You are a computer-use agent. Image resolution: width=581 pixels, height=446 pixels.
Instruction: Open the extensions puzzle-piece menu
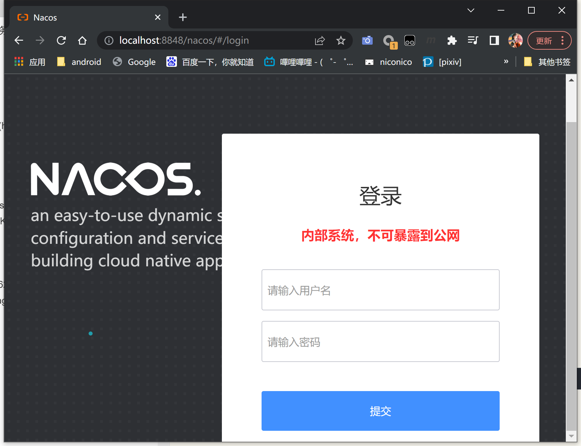tap(452, 40)
